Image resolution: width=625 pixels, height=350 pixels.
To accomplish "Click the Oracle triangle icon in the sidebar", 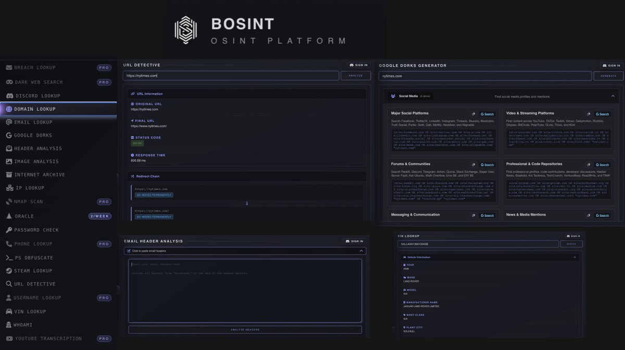I will tap(8, 215).
